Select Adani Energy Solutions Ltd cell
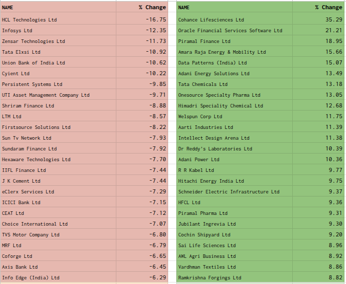 (x=235, y=73)
